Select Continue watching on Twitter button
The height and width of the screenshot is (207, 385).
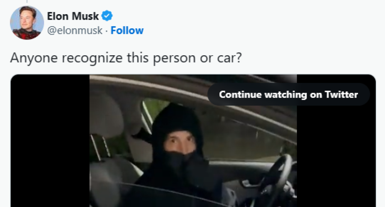pos(288,94)
